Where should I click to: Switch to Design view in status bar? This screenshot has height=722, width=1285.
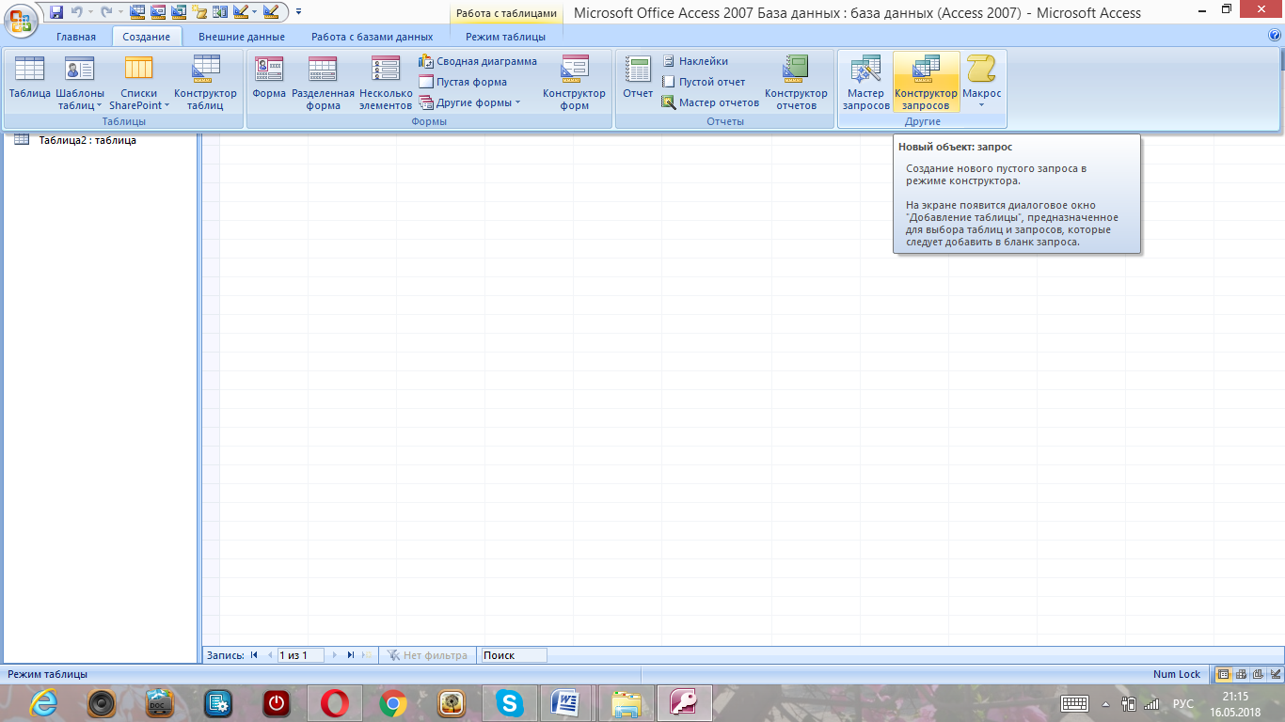1275,674
